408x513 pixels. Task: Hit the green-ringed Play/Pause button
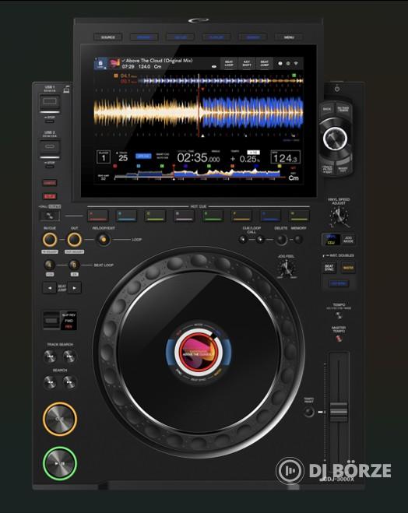[60, 463]
